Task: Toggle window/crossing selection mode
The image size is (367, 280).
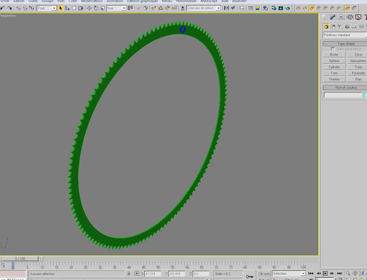Action: click(x=81, y=8)
